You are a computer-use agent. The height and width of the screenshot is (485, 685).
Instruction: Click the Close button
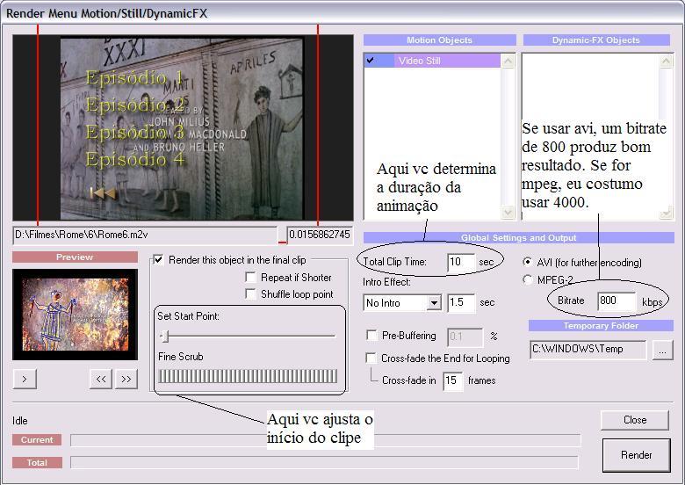click(635, 420)
